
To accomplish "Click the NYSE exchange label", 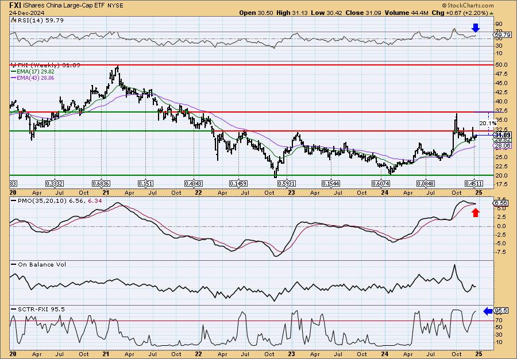I will 115,6.
